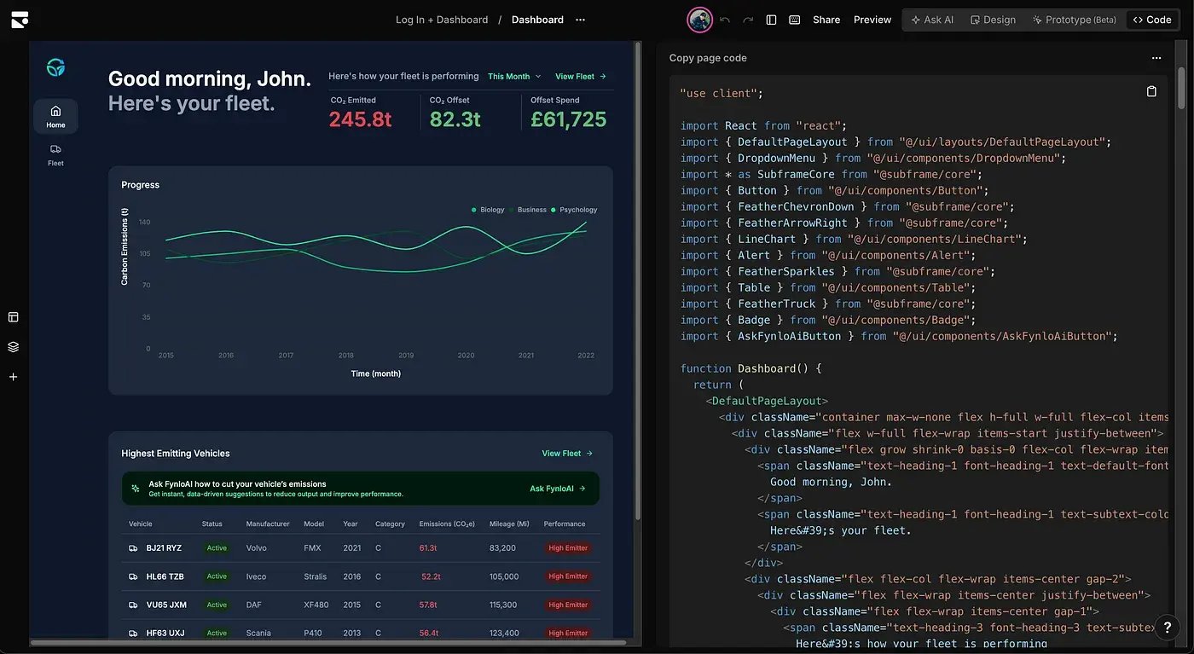Open the Copy page code options menu

pyautogui.click(x=1156, y=58)
